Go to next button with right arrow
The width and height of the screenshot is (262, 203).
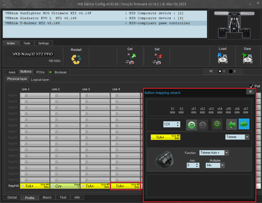click(244, 124)
